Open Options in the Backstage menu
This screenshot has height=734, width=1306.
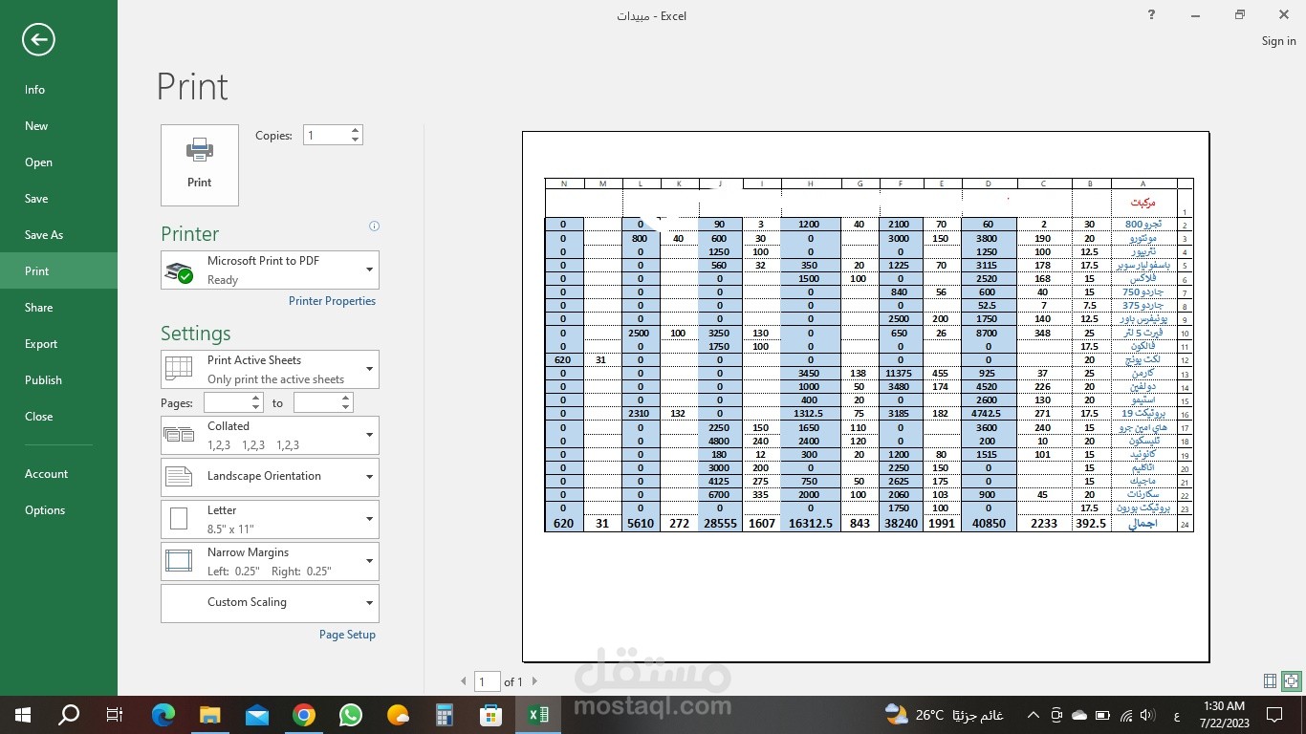pos(58,510)
